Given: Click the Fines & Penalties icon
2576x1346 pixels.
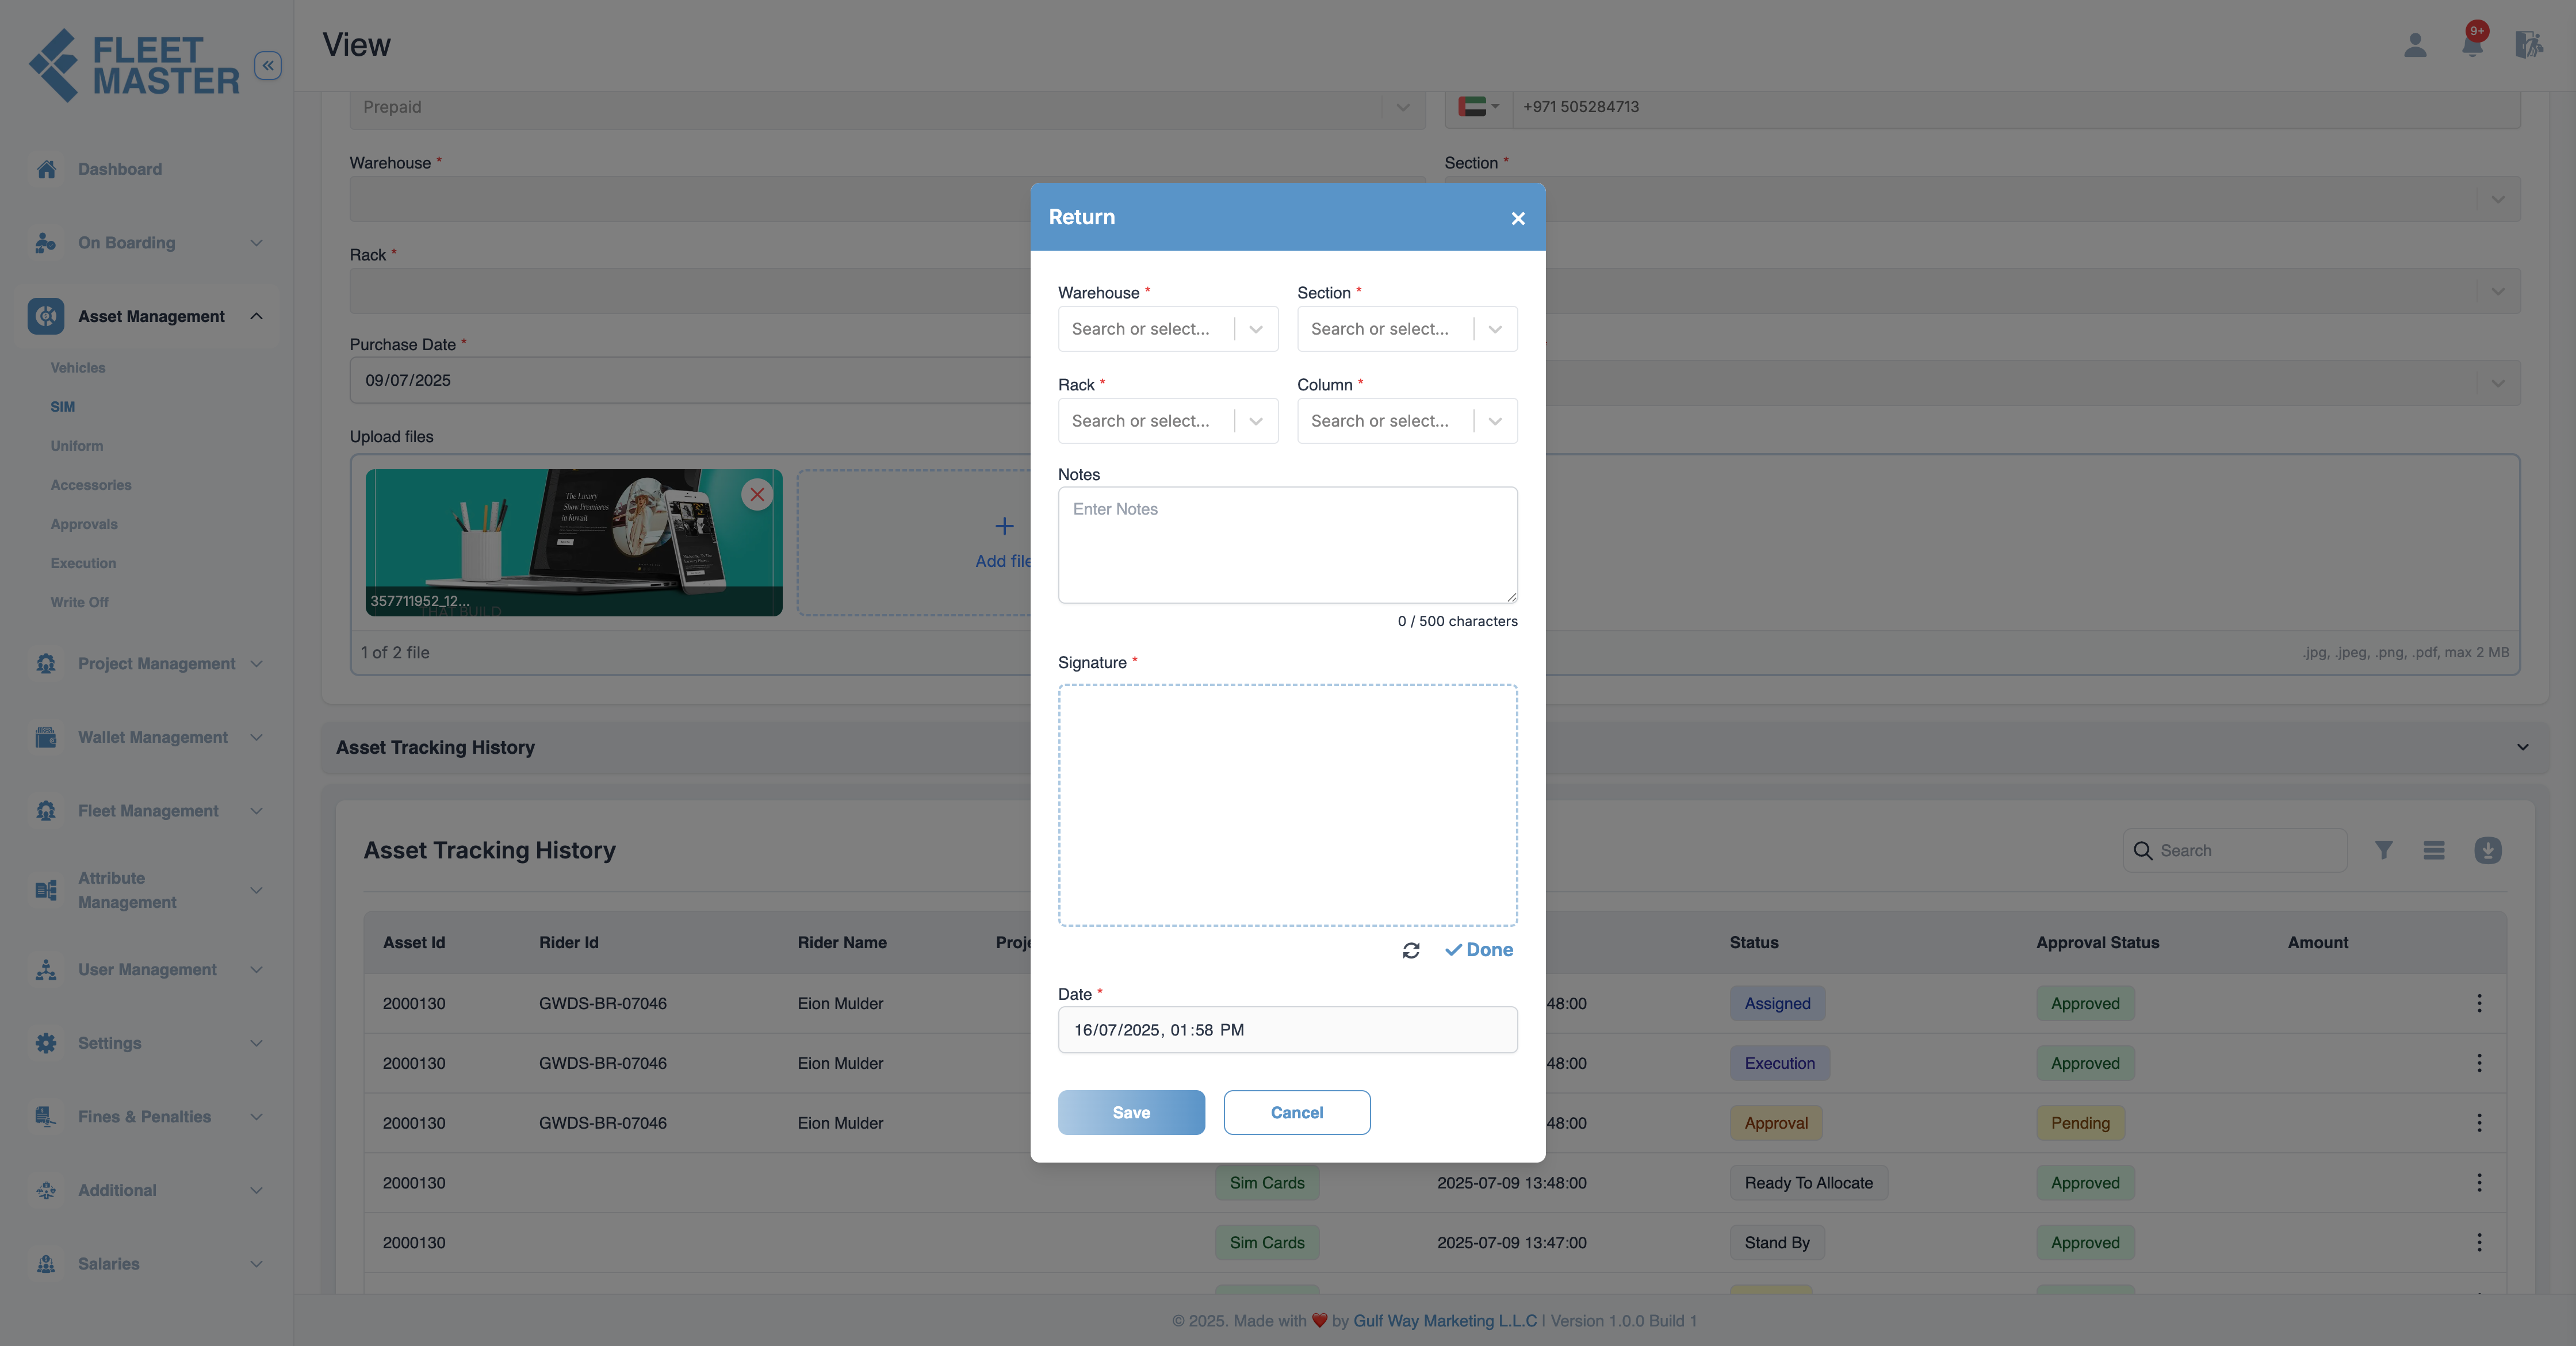Looking at the screenshot, I should [x=46, y=1117].
